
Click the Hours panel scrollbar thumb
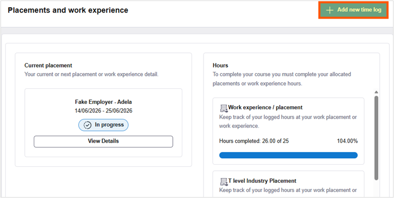point(376,138)
